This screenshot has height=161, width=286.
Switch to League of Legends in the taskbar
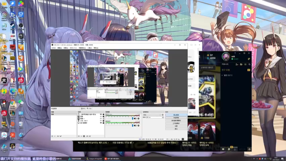[x=94, y=158]
